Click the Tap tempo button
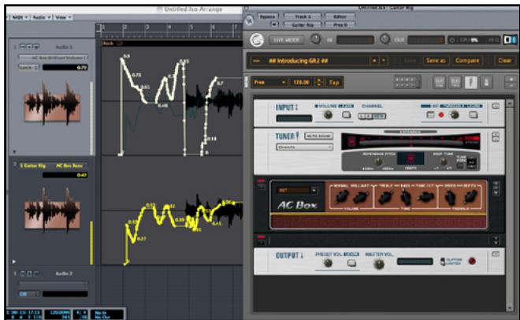Viewport: 520px width, 320px height. (333, 82)
